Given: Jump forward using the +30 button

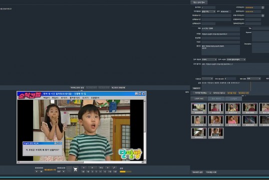Looking at the screenshot, I should pyautogui.click(x=115, y=171).
